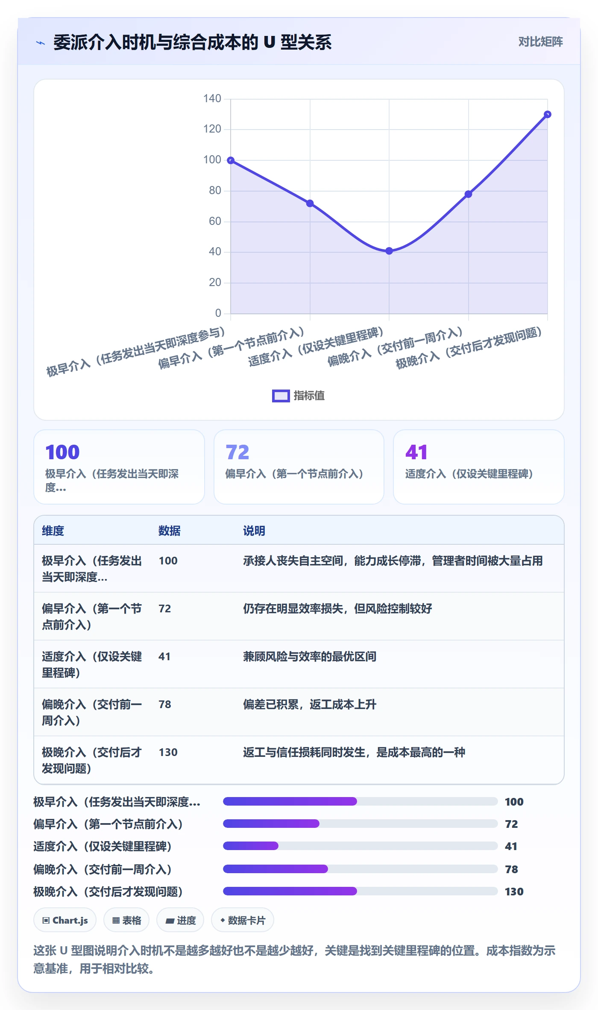Click the 说明 column header
This screenshot has height=1010, width=598.
click(x=254, y=531)
